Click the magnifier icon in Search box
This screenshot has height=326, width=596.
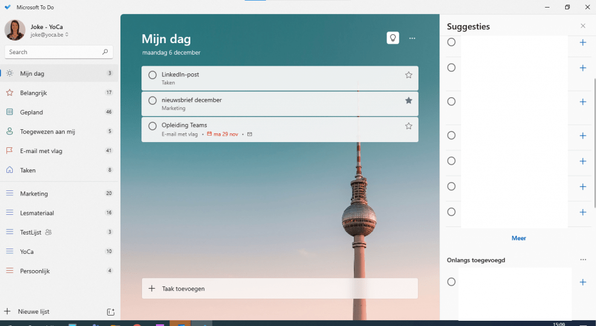click(105, 52)
